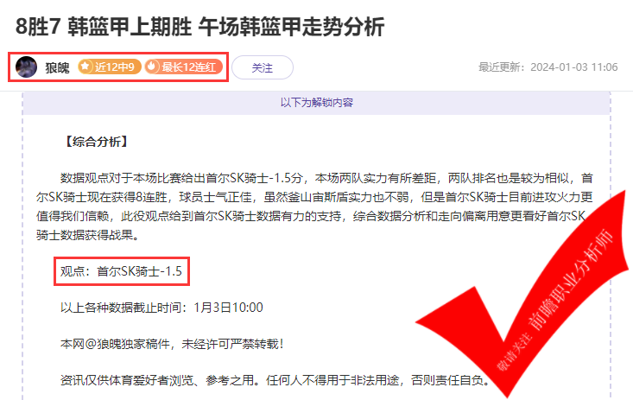Click the 本网@狼魄独家稿件 copyright notice
The width and height of the screenshot is (633, 400).
[x=173, y=344]
